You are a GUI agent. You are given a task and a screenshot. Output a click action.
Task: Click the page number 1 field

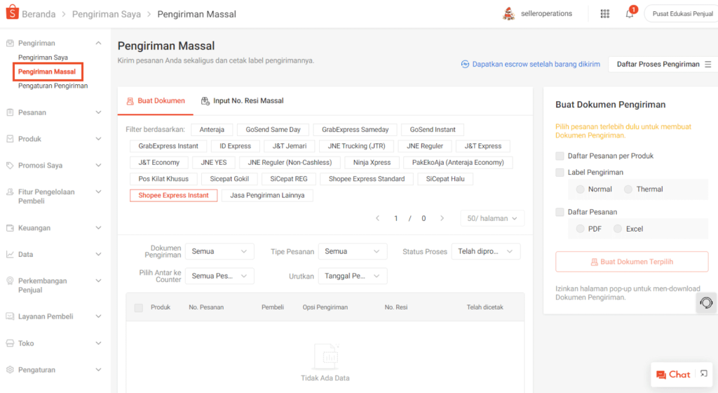click(395, 218)
